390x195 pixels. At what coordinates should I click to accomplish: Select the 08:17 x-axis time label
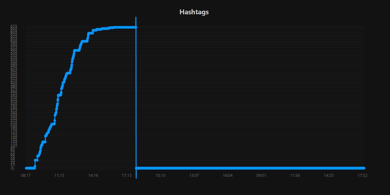click(x=26, y=175)
